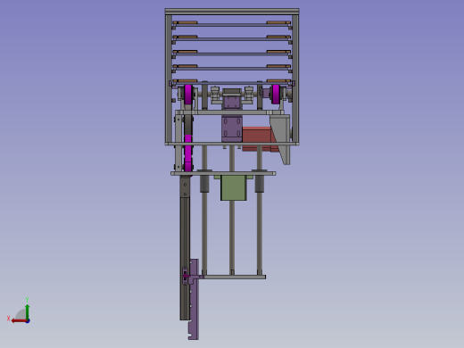Click the green Y axis arrow of orientation gizmo

28,311
